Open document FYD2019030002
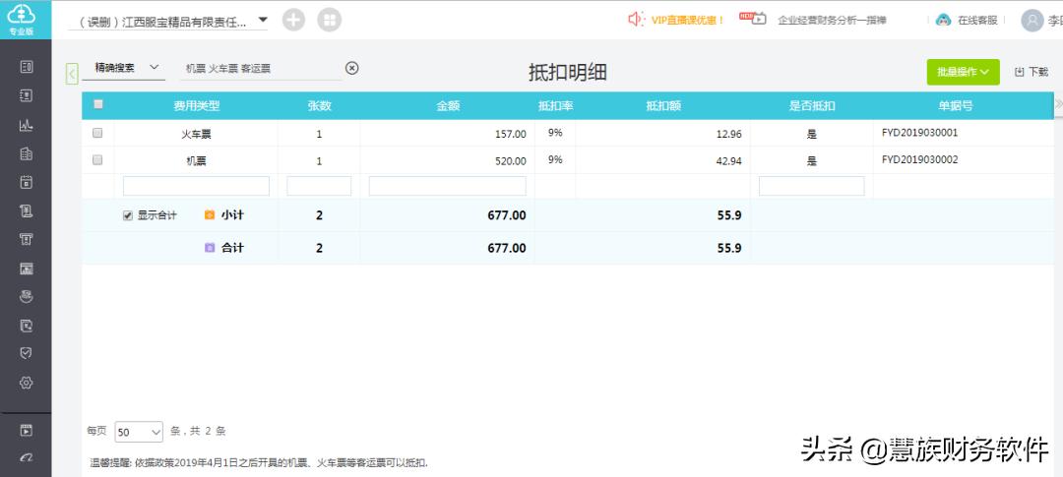The image size is (1063, 477). click(920, 160)
